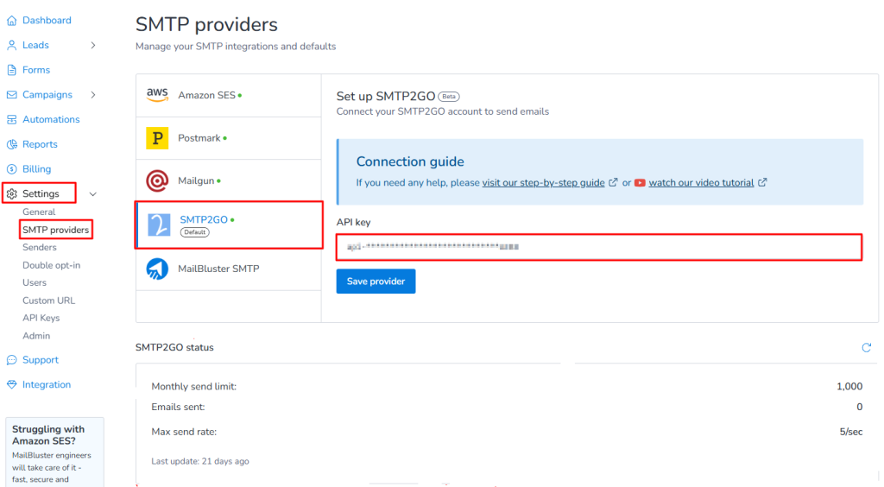The height and width of the screenshot is (487, 884).
Task: Click the Reports pie chart icon
Action: pos(12,145)
